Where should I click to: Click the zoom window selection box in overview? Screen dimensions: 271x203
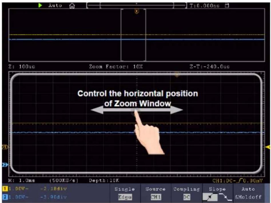133,35
